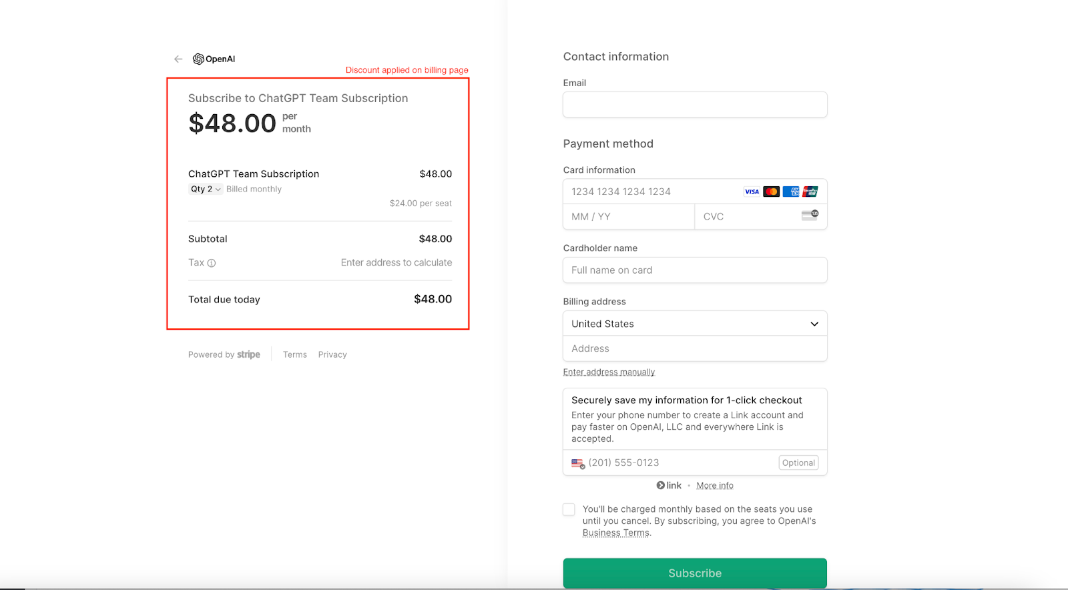
Task: Open the Qty 2 dropdown
Action: [206, 190]
